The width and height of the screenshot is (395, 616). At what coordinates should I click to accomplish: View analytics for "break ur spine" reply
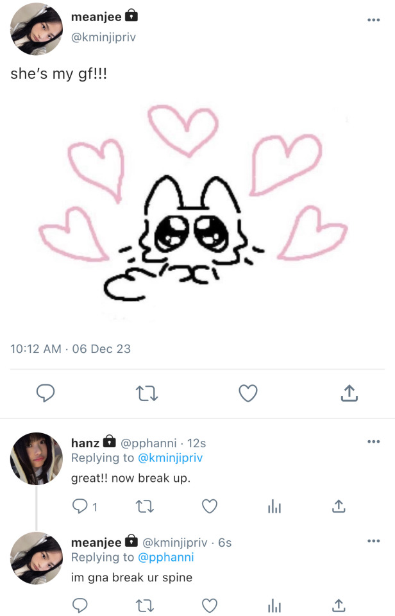pyautogui.click(x=274, y=605)
